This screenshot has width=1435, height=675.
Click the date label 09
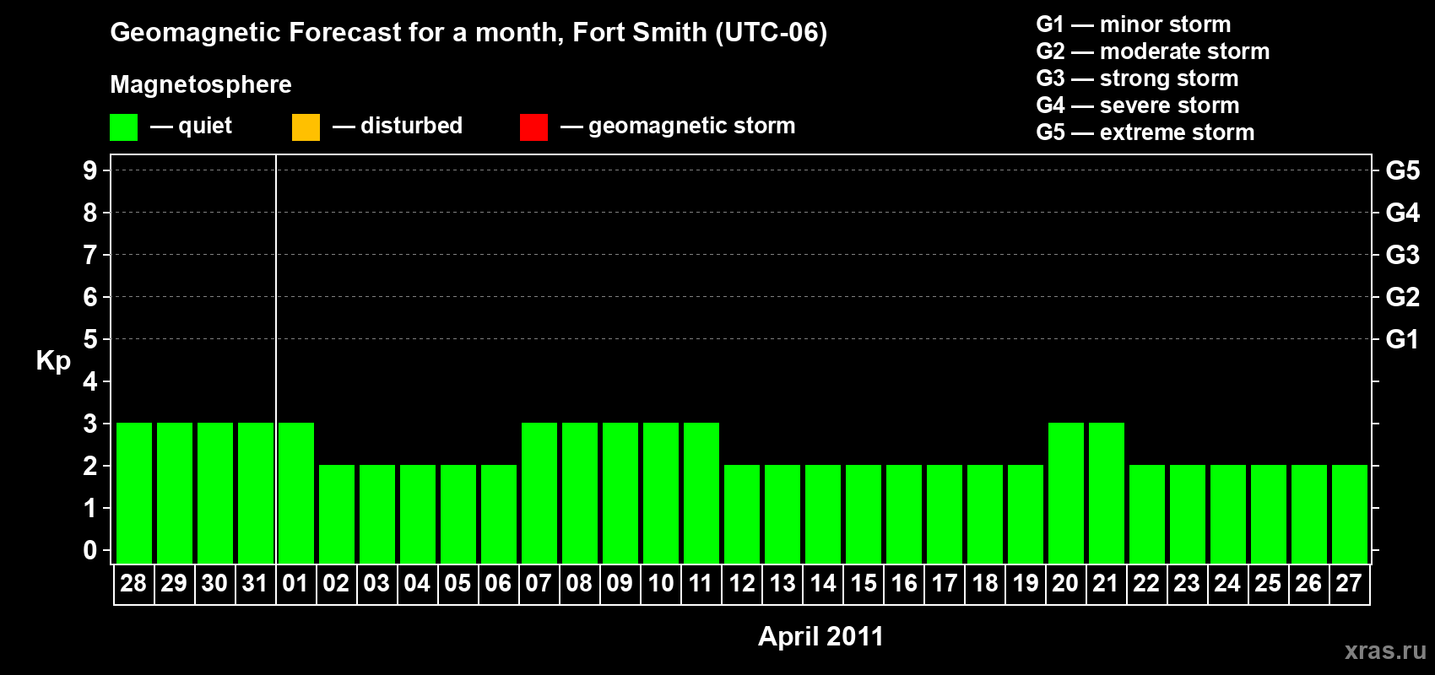[x=620, y=584]
